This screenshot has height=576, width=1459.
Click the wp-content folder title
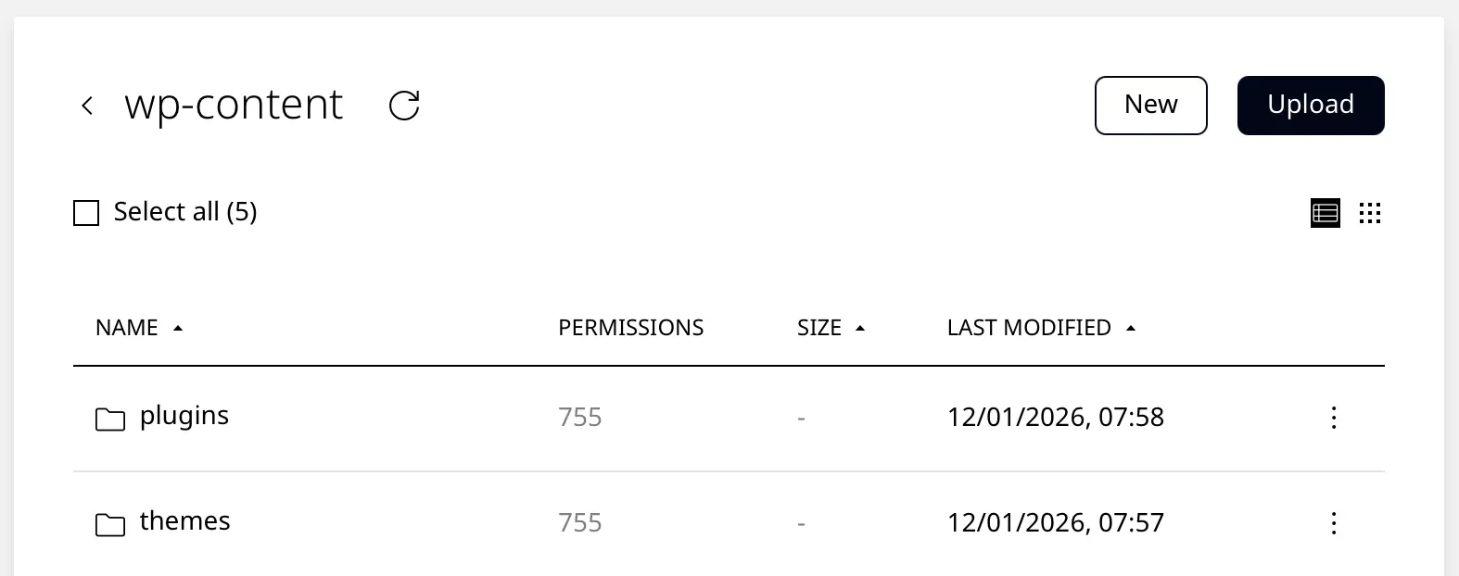pos(234,105)
